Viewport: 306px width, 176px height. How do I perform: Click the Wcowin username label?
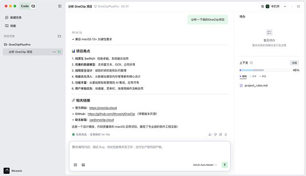tap(16, 171)
